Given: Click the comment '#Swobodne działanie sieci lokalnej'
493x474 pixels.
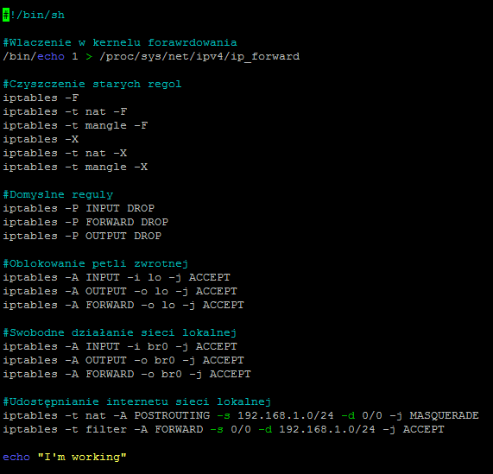Looking at the screenshot, I should [x=120, y=332].
